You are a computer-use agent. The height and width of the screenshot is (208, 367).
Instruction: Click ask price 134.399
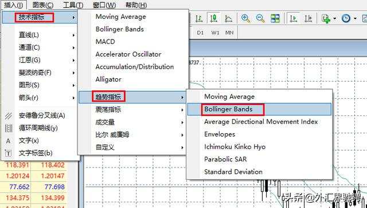[x=53, y=198]
